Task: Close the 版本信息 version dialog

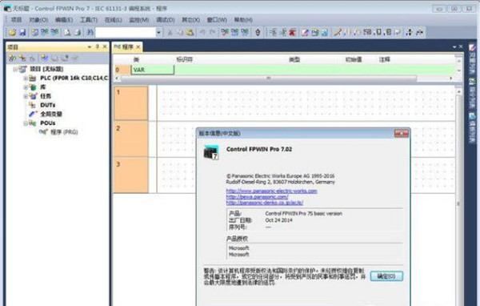Action: [x=402, y=133]
